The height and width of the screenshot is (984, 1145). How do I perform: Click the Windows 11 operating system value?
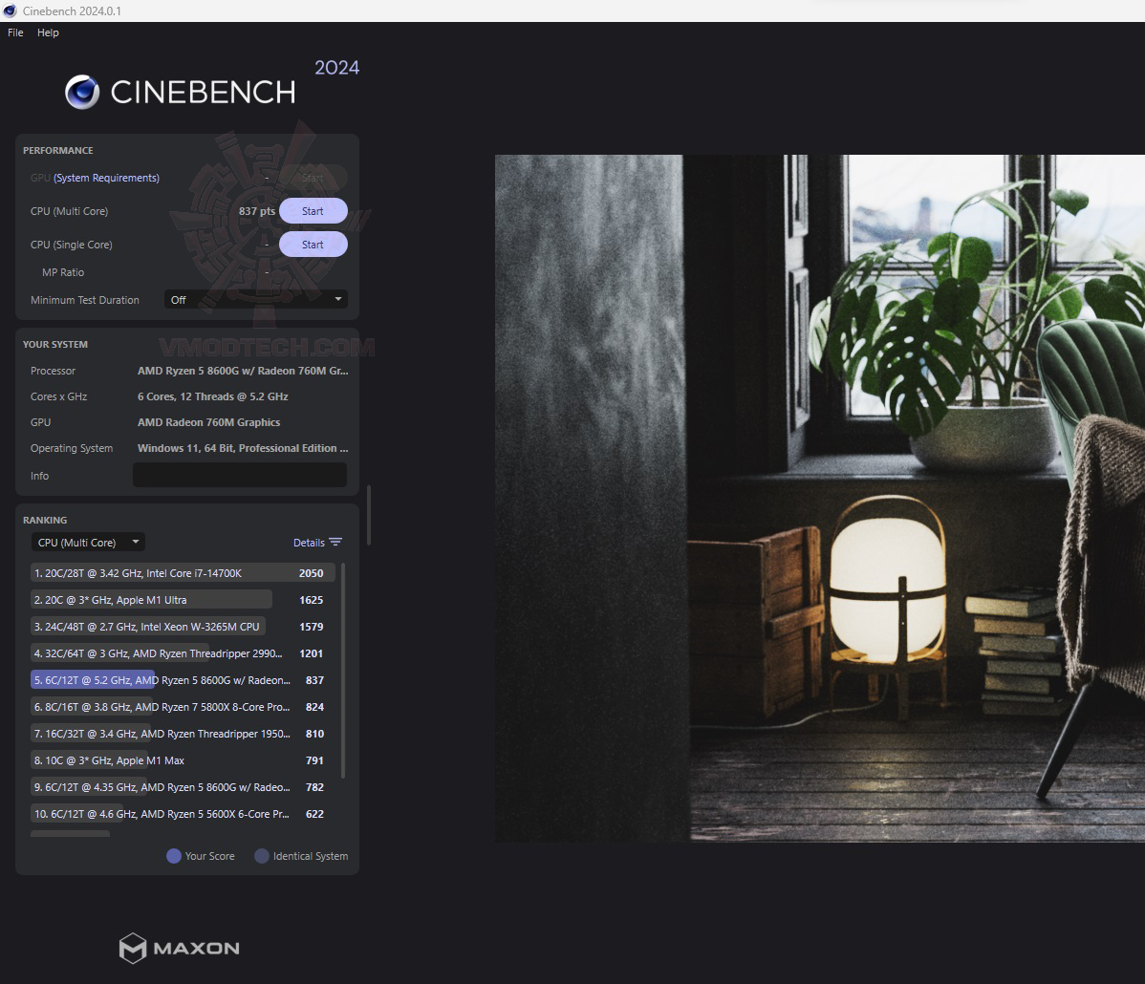(x=243, y=448)
